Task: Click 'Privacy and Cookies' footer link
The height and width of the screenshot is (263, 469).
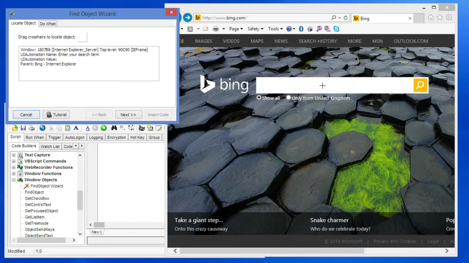Action: point(395,241)
